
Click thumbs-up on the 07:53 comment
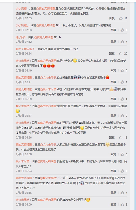point(122,30)
